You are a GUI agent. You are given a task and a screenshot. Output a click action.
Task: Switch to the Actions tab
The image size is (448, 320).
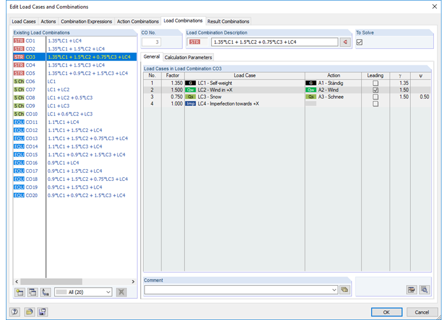coord(48,21)
